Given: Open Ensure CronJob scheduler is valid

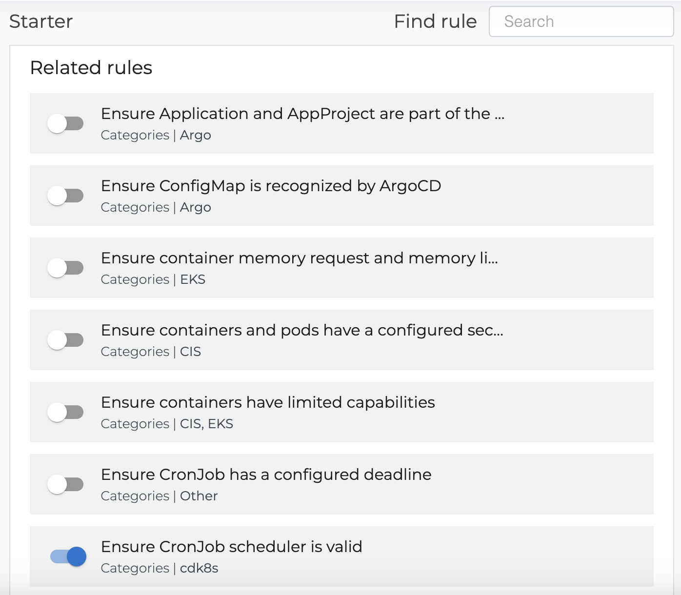Looking at the screenshot, I should pyautogui.click(x=231, y=547).
